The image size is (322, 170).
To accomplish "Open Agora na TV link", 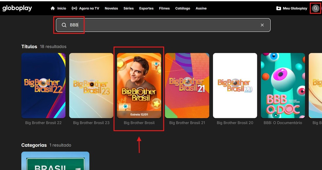I will 89,8.
